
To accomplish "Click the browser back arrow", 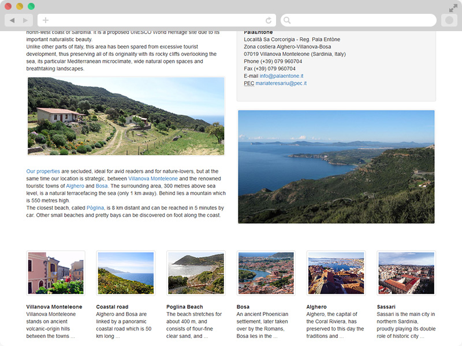I will coord(12,20).
